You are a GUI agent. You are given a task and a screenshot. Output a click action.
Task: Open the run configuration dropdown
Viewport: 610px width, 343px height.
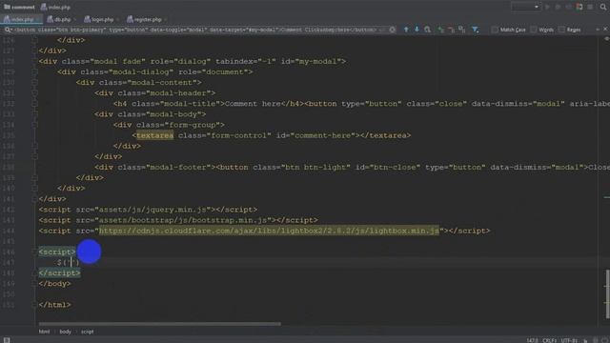pyautogui.click(x=525, y=7)
